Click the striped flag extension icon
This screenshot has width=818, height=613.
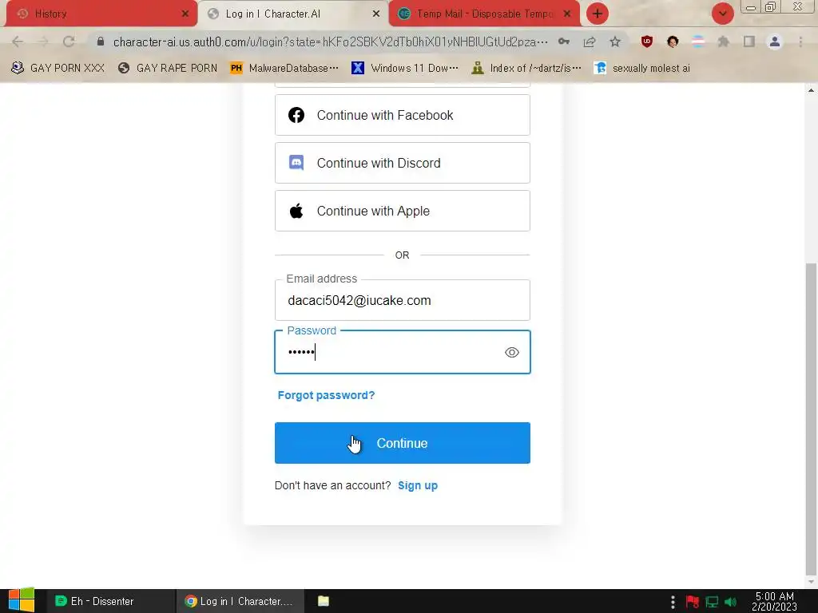(x=698, y=42)
